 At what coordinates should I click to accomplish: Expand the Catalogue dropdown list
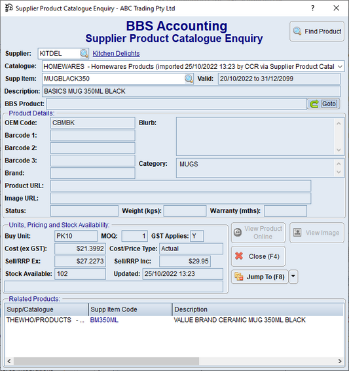pyautogui.click(x=340, y=66)
